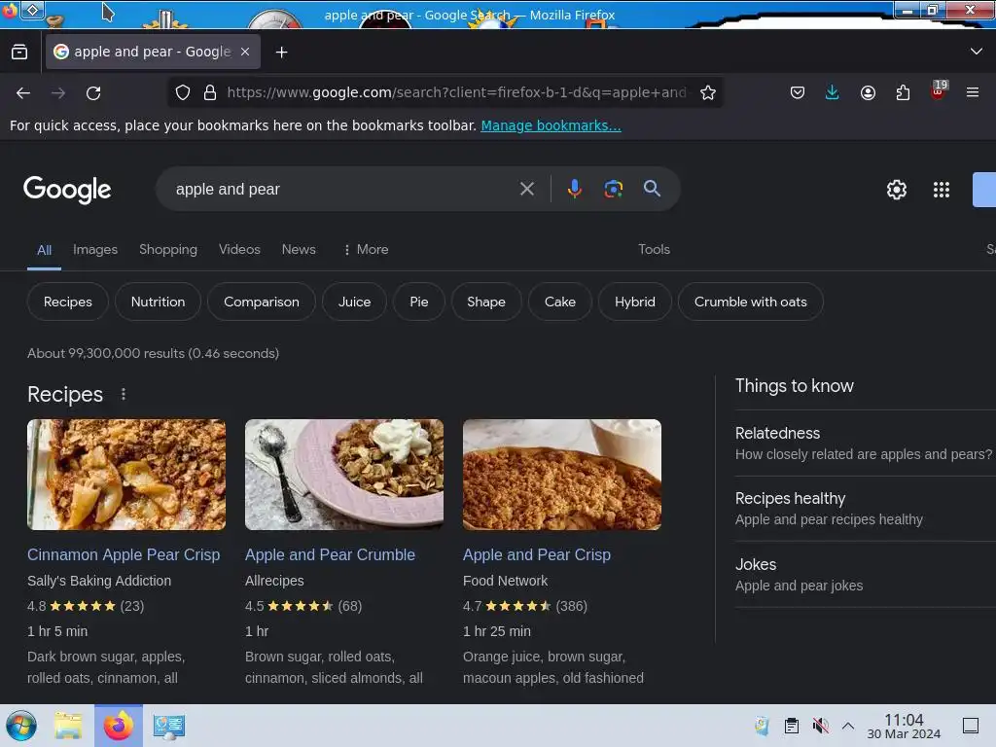Image resolution: width=996 pixels, height=747 pixels.
Task: Close the apple and pear Google tab
Action: (x=245, y=53)
